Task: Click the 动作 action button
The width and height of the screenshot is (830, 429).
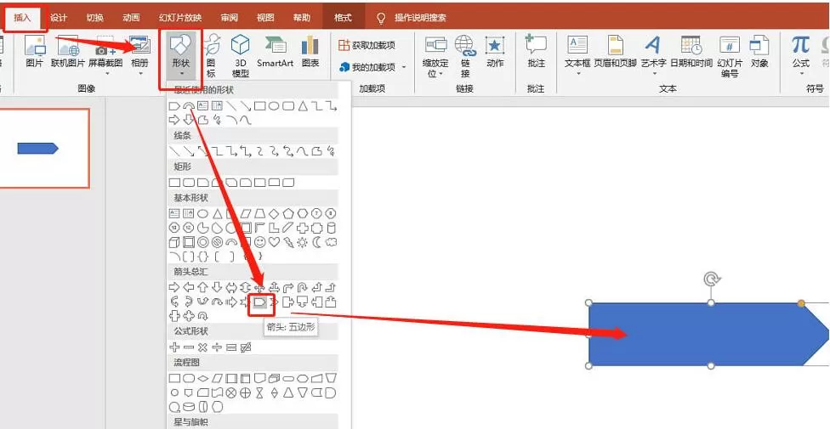Action: [495, 53]
